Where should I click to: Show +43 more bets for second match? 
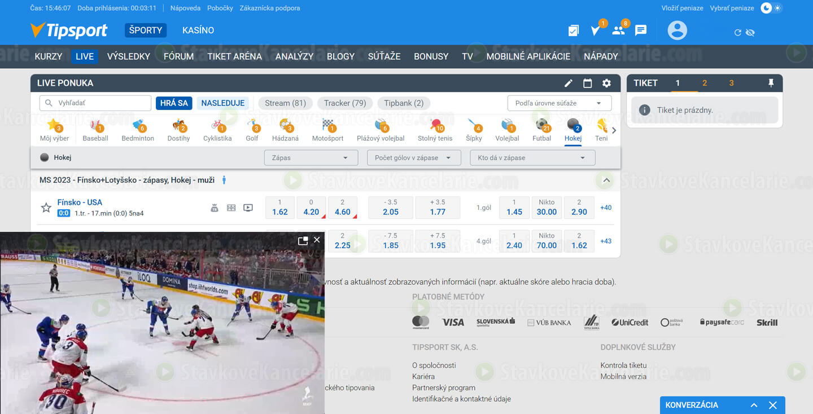[x=606, y=241]
